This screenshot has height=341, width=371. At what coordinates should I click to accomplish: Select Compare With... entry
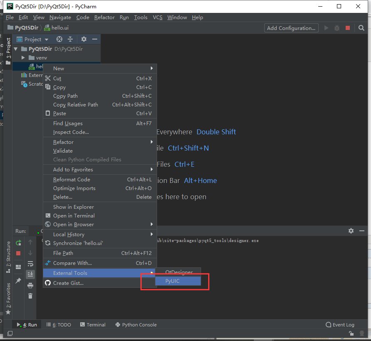pyautogui.click(x=100, y=263)
